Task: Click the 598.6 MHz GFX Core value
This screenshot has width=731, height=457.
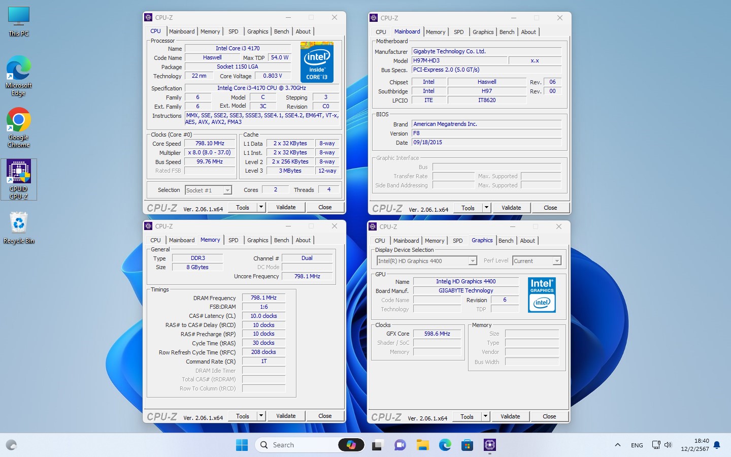Action: pyautogui.click(x=437, y=334)
